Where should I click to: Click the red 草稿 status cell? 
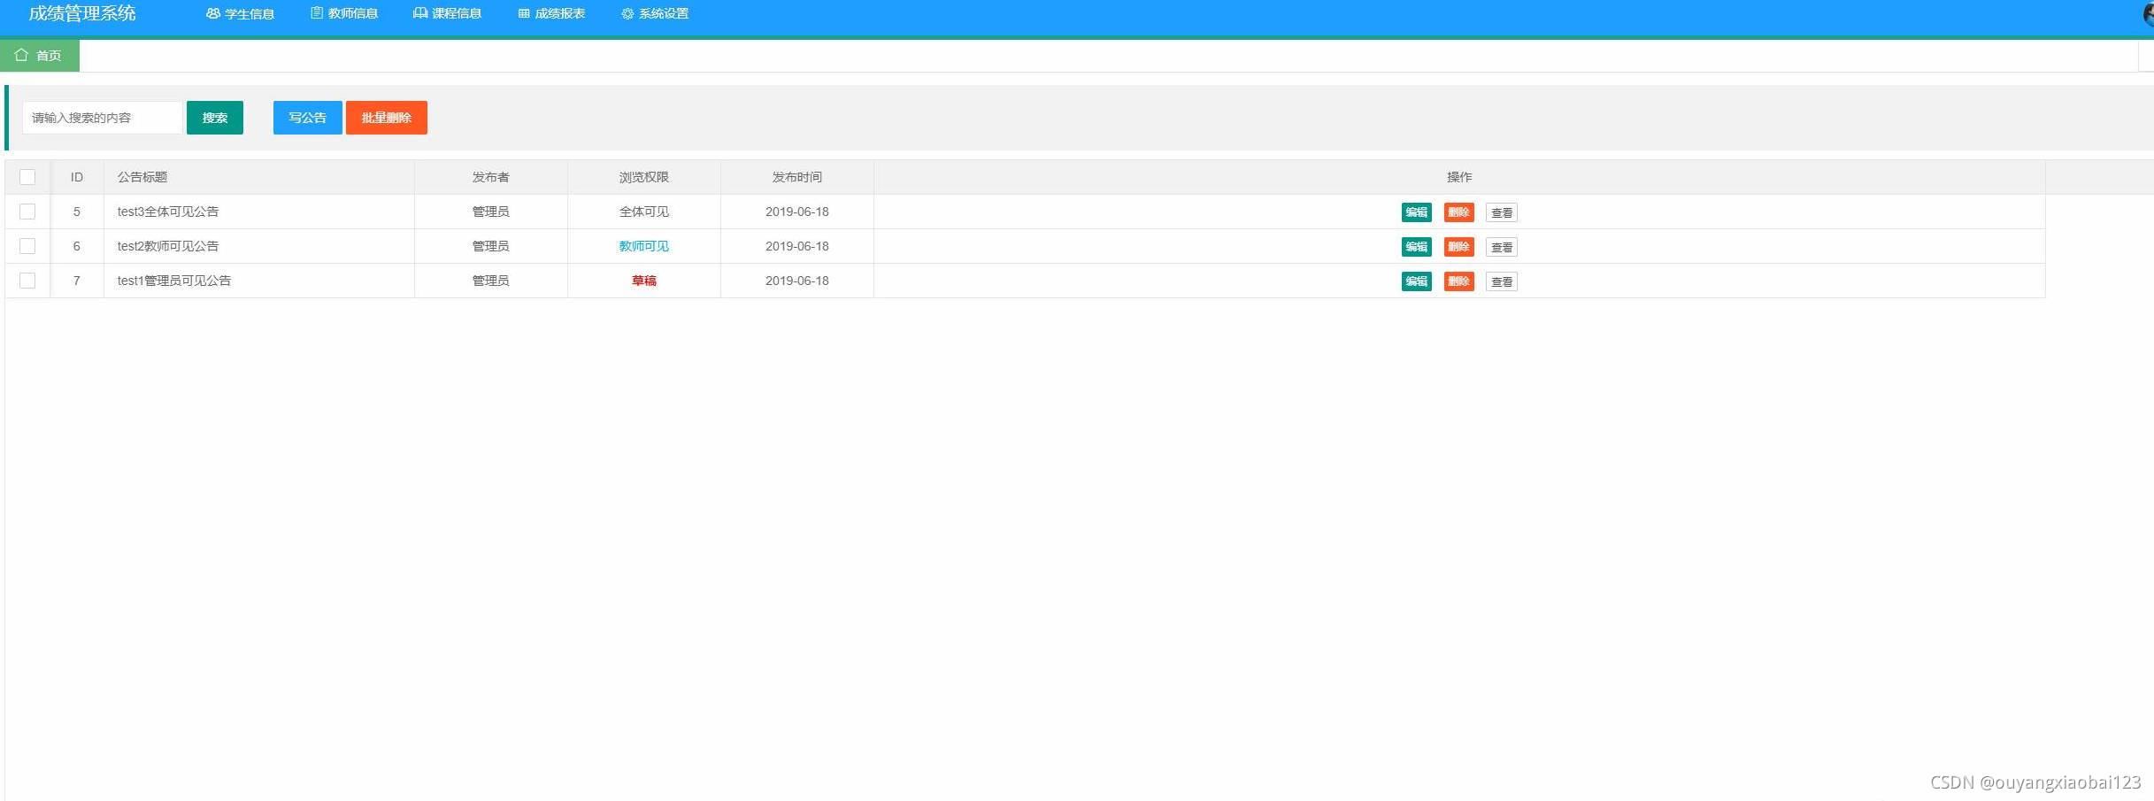click(644, 281)
